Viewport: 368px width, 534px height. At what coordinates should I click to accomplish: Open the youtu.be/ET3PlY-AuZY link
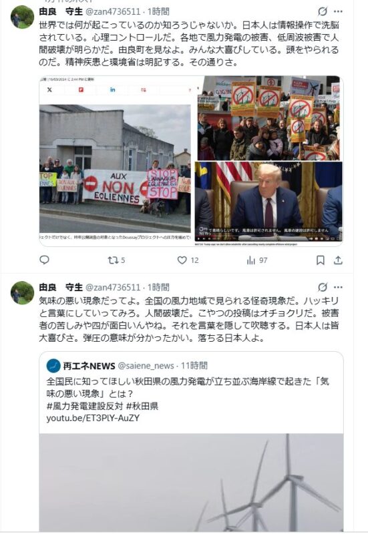pos(93,419)
